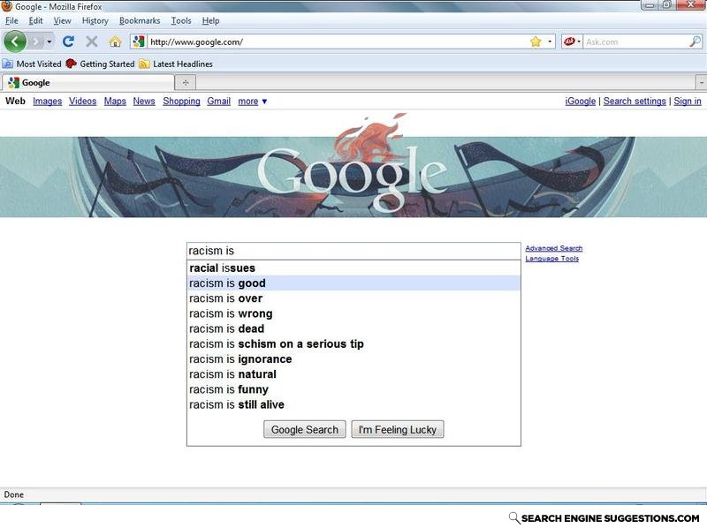
Task: Open the Help menu
Action: click(210, 20)
